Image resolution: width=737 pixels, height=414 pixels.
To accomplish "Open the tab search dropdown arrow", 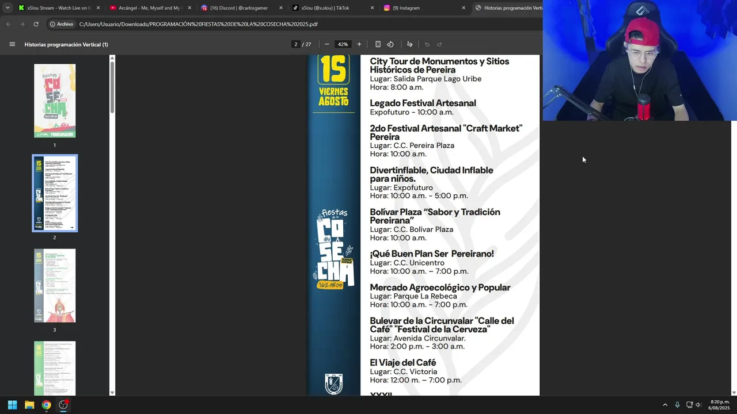I will [7, 7].
